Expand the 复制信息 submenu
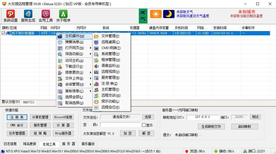This screenshot has height=154, width=276. (74, 91)
